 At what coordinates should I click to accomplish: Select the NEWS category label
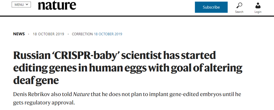pos(19,34)
